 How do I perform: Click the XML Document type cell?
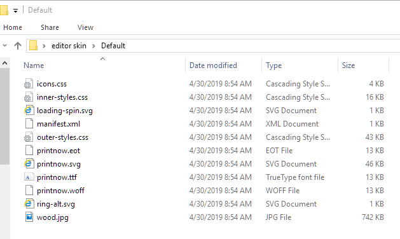click(x=292, y=124)
